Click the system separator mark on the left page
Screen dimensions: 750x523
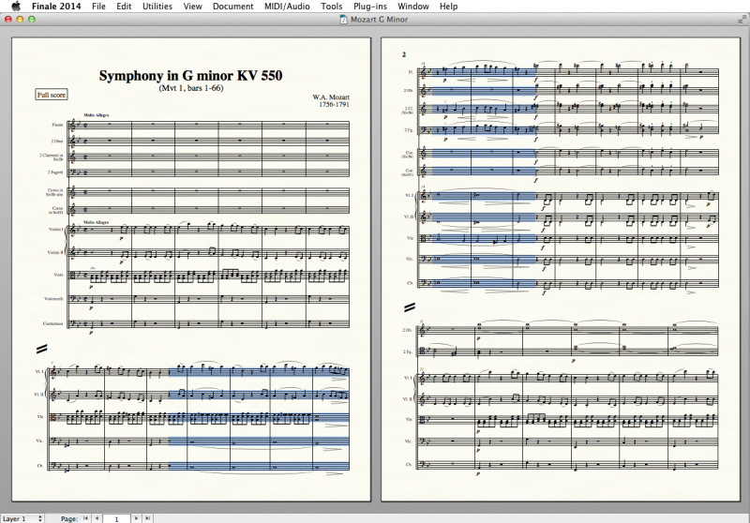pyautogui.click(x=41, y=349)
